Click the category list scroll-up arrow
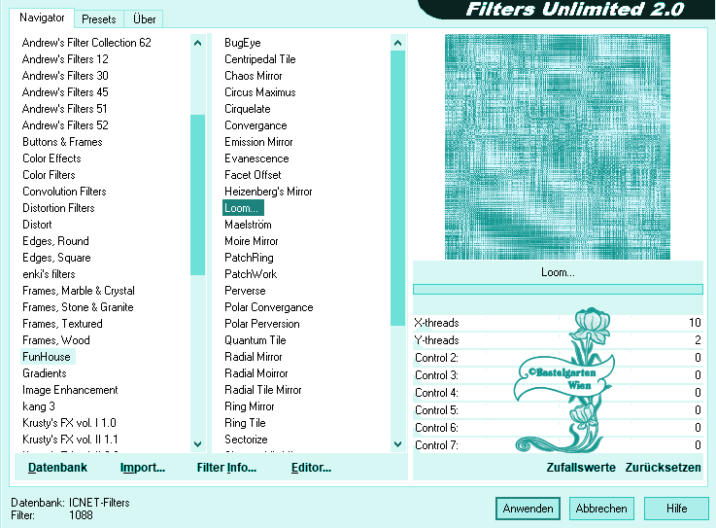 pyautogui.click(x=198, y=43)
